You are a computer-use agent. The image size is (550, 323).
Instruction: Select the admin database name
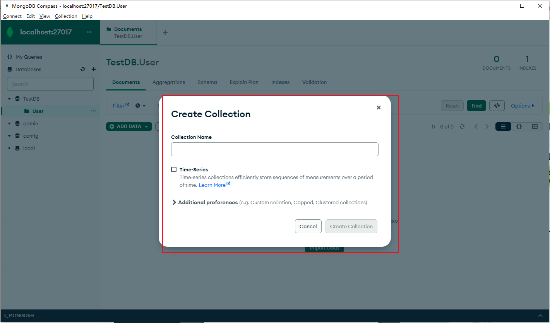coord(31,124)
